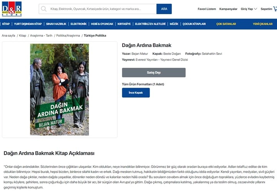Open Favori Listem link
This screenshot has height=193, width=277.
pyautogui.click(x=207, y=9)
